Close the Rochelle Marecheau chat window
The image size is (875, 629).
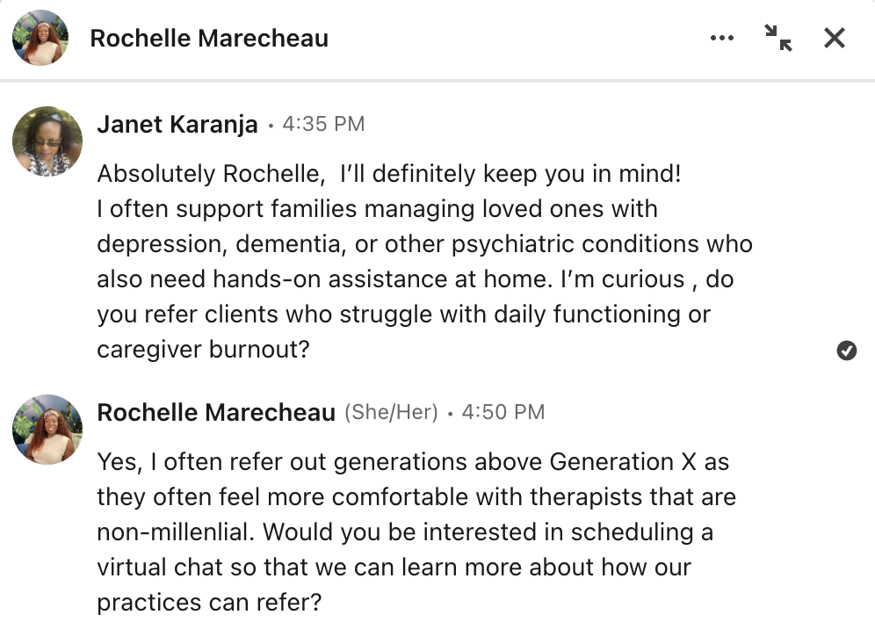834,38
